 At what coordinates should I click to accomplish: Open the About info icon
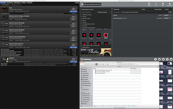click(163, 4)
